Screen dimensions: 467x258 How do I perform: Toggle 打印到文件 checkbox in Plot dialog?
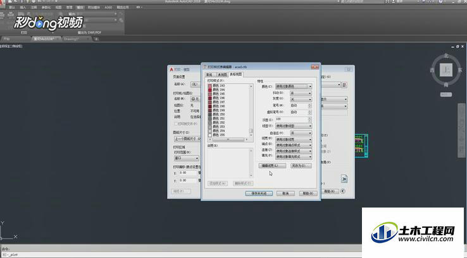[176, 124]
